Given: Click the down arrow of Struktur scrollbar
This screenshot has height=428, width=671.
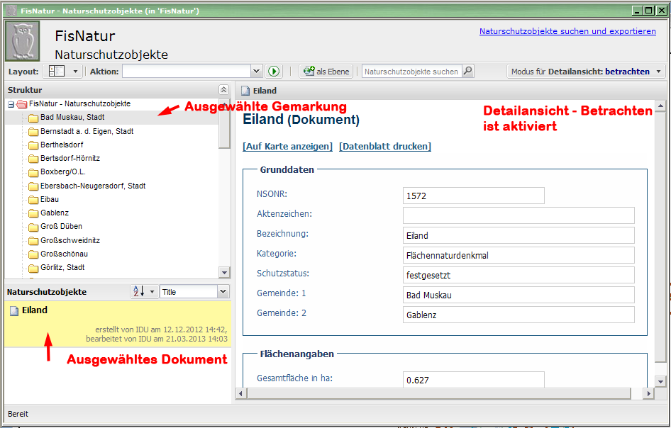Looking at the screenshot, I should tap(224, 272).
